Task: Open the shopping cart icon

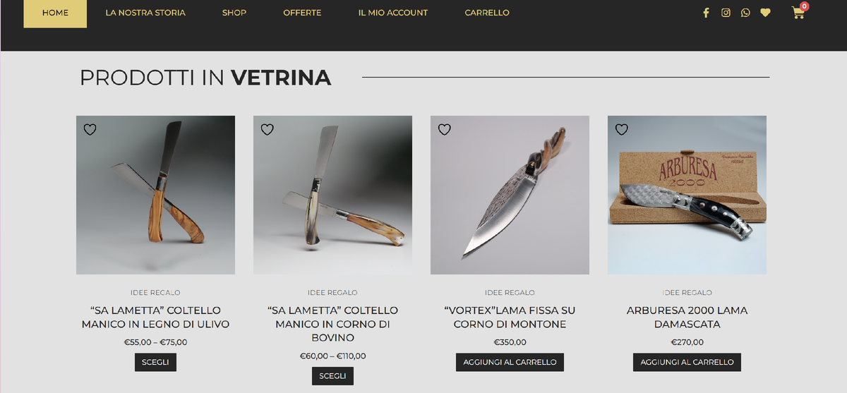Action: click(x=798, y=12)
